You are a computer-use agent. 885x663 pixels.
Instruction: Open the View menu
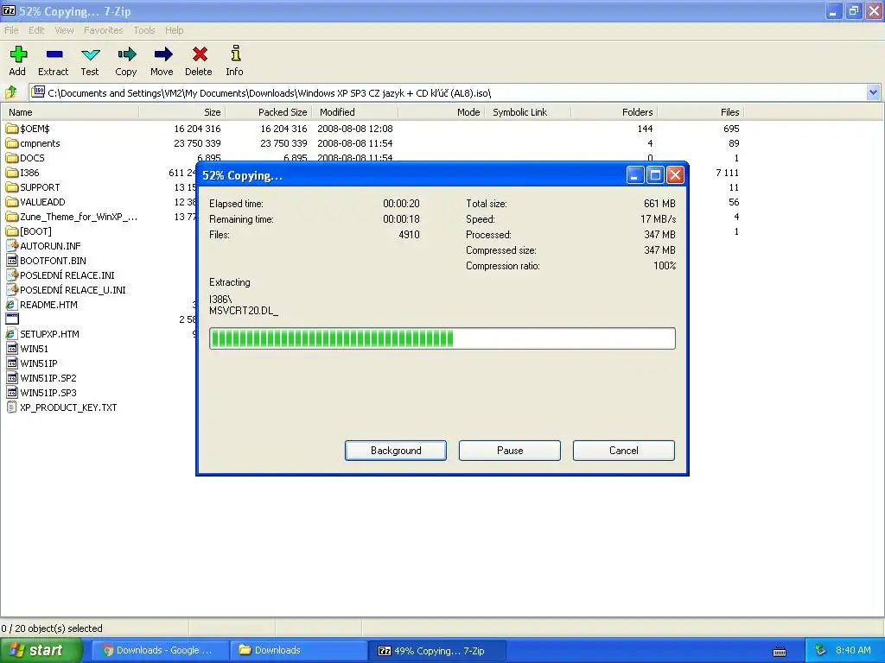64,30
